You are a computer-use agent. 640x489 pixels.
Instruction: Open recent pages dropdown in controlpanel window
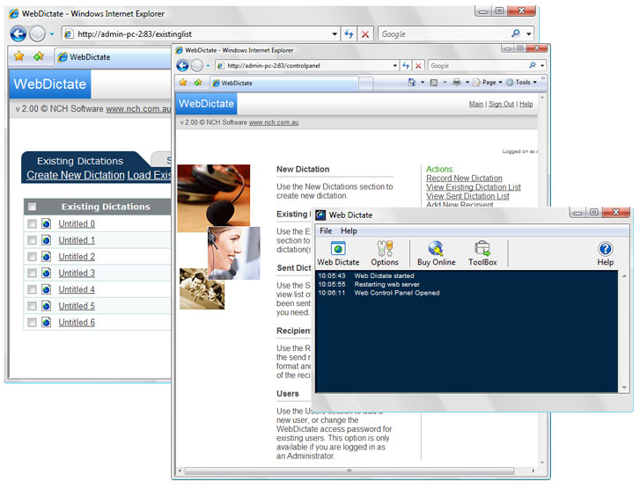click(208, 65)
